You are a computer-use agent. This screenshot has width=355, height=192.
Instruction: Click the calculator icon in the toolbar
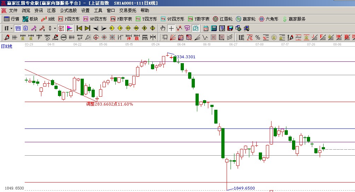(214, 28)
